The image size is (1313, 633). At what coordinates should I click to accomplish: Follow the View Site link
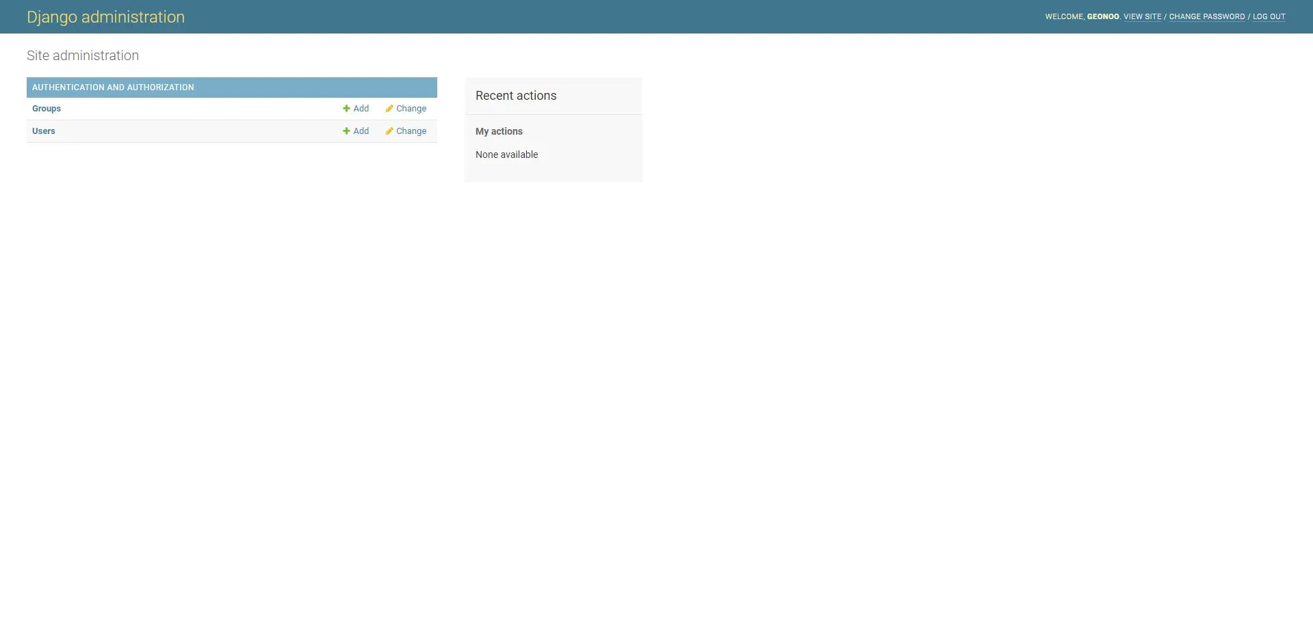tap(1143, 16)
